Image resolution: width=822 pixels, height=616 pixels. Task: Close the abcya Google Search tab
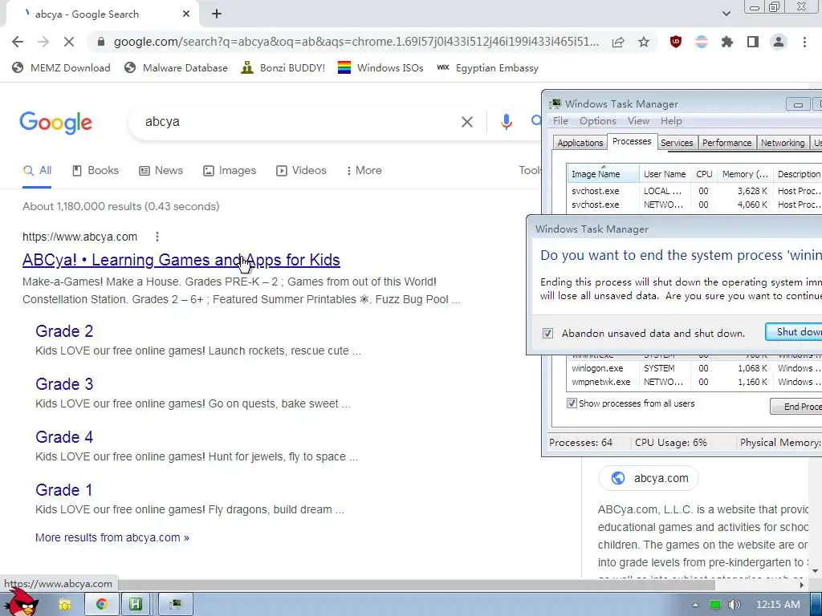[x=186, y=14]
